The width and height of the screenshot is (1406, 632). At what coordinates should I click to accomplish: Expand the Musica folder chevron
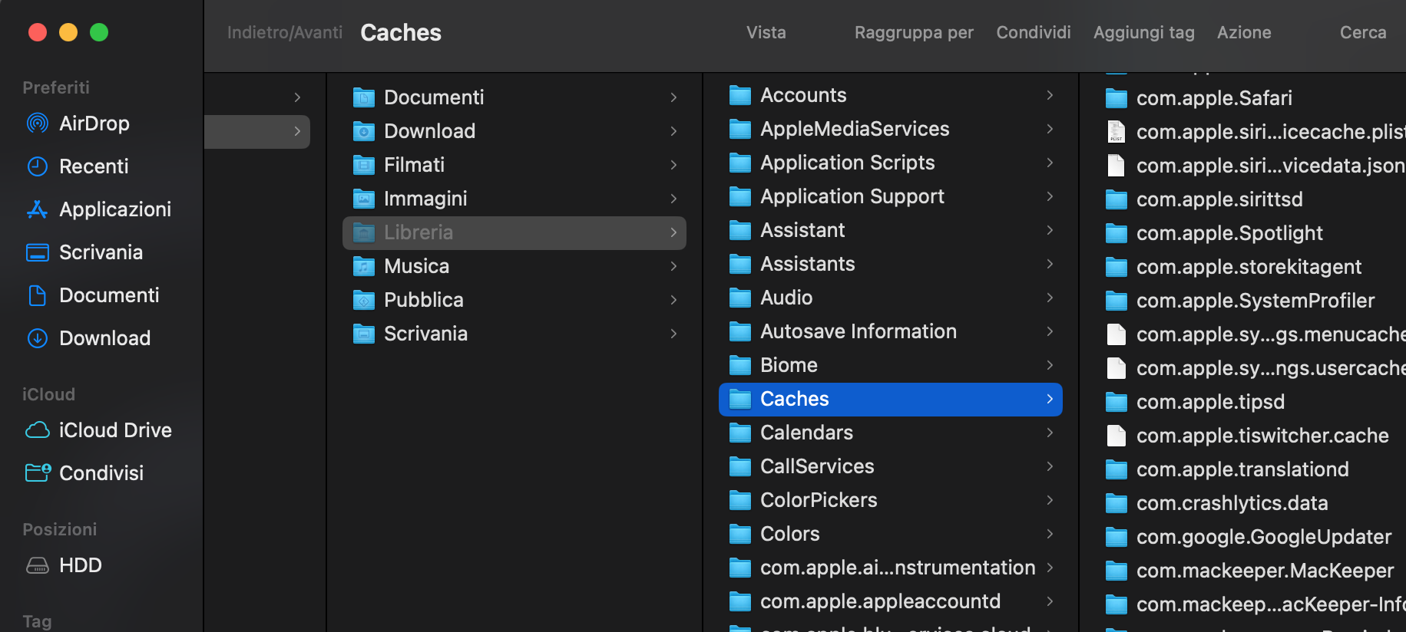pyautogui.click(x=673, y=266)
